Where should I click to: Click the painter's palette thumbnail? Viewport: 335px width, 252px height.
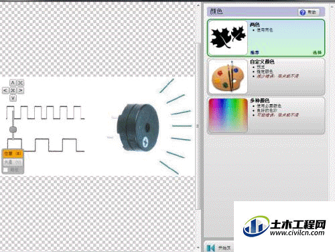click(x=228, y=77)
